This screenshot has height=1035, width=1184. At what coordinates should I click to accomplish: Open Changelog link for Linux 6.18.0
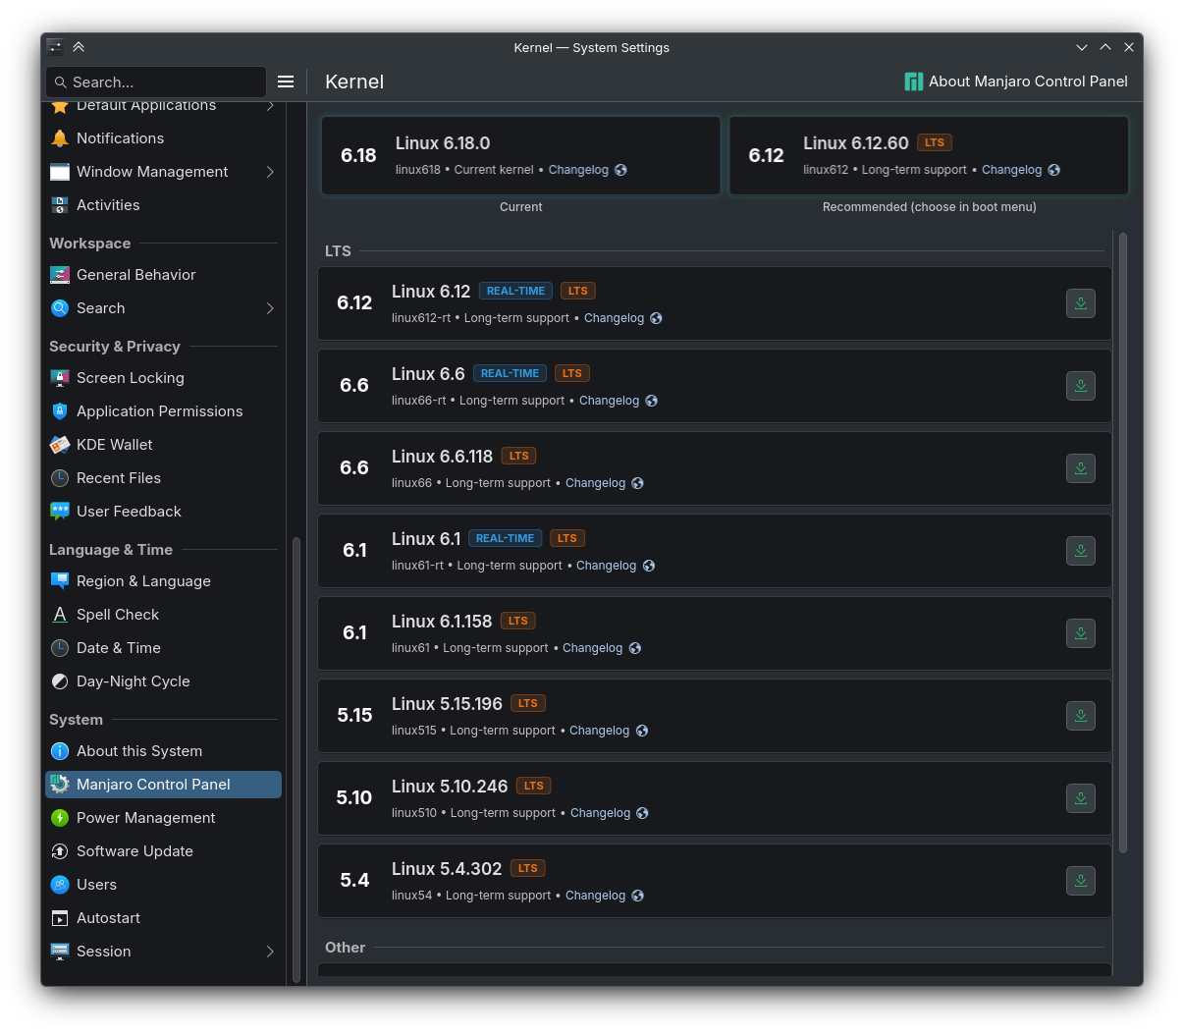(578, 170)
